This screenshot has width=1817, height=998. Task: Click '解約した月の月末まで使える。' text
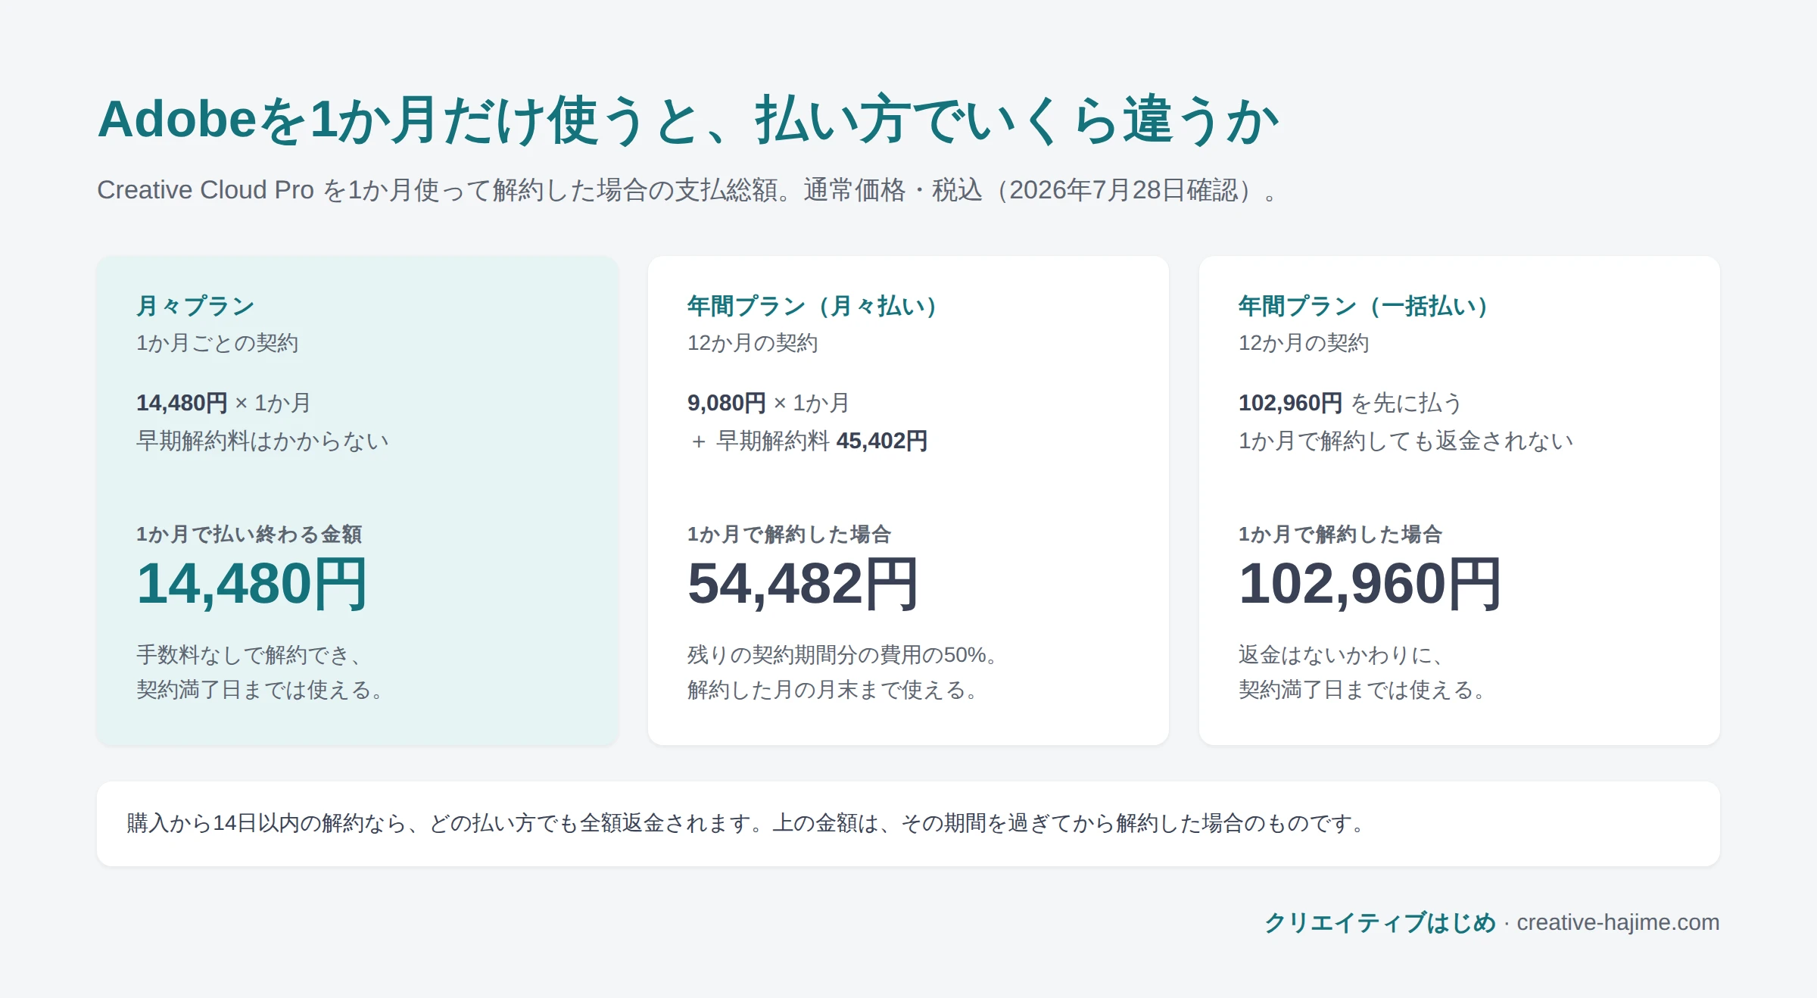[834, 690]
